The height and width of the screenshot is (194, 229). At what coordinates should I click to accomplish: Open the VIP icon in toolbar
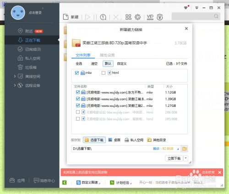pos(150,17)
